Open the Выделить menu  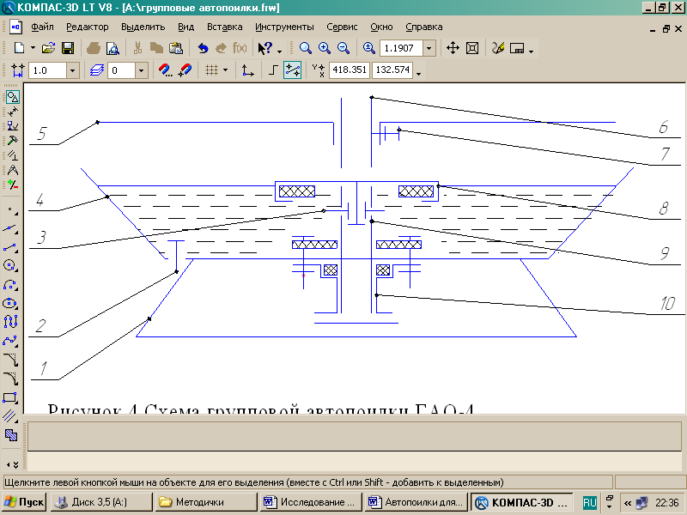[143, 27]
